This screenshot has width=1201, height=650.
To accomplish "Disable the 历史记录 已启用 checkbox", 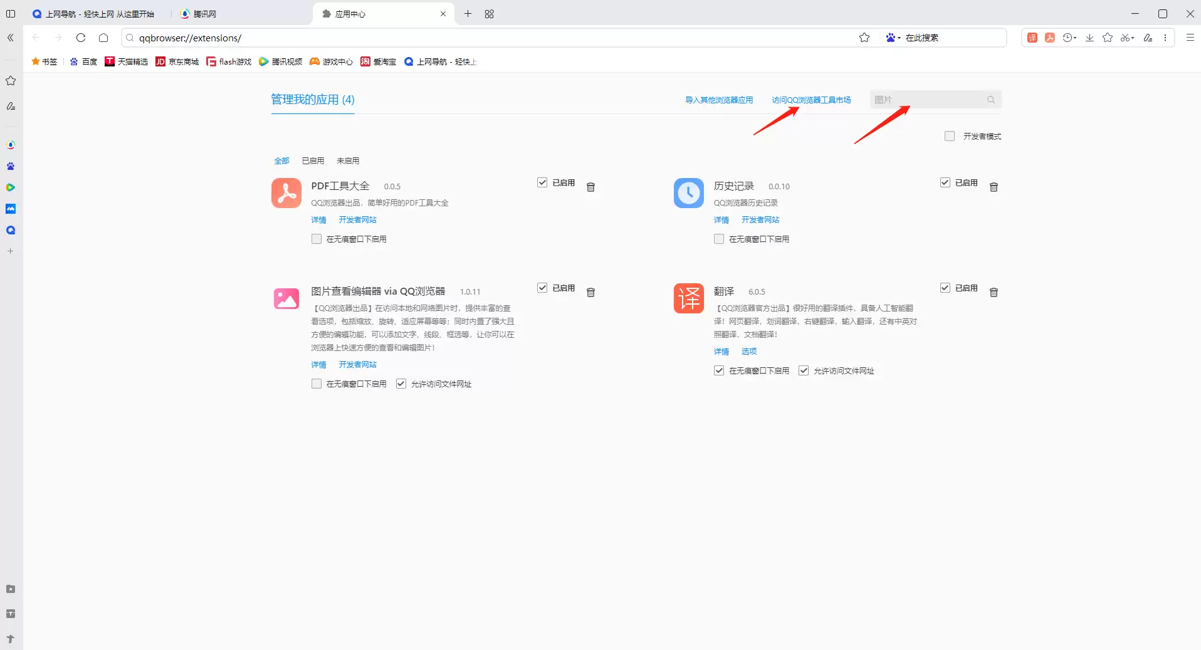I will click(x=945, y=182).
